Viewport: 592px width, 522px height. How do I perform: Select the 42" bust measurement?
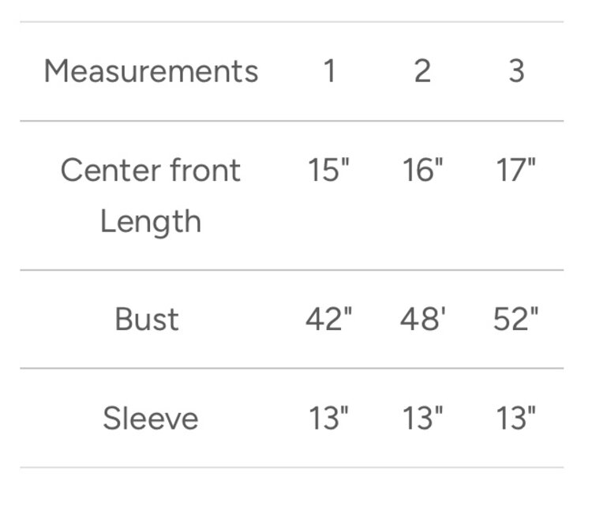pos(328,319)
